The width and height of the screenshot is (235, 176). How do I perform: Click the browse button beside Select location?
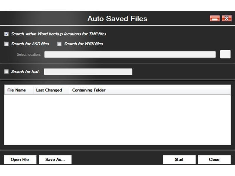coord(225,54)
